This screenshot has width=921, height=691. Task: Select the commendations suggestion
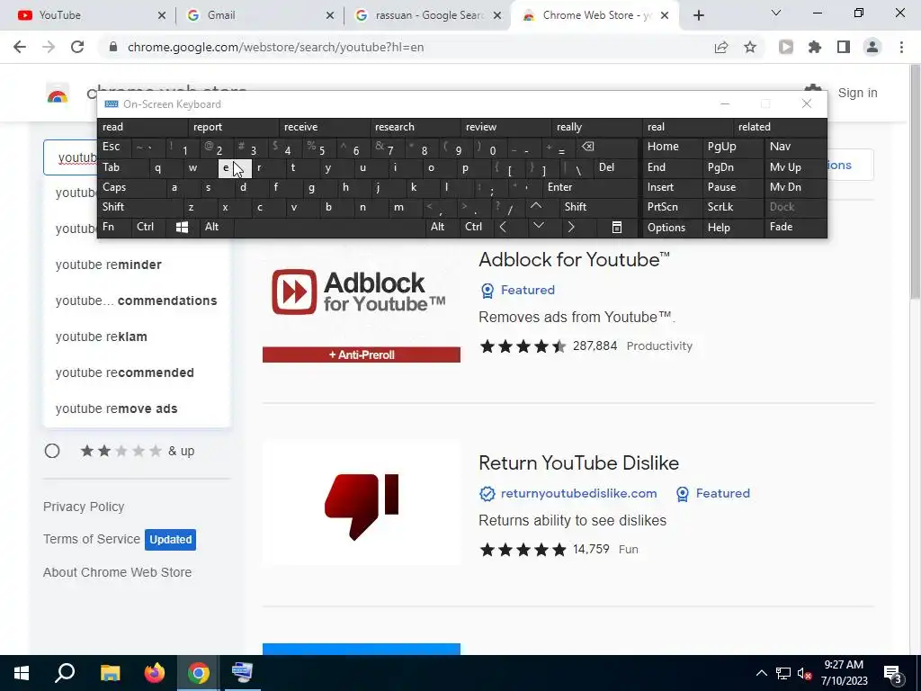pyautogui.click(x=137, y=301)
